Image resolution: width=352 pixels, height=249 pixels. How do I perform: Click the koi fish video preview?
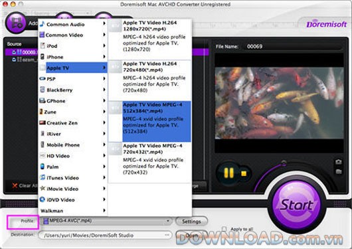coord(279,103)
